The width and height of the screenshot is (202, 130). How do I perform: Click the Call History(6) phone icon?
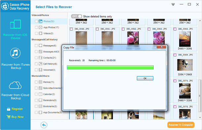tap(40, 64)
